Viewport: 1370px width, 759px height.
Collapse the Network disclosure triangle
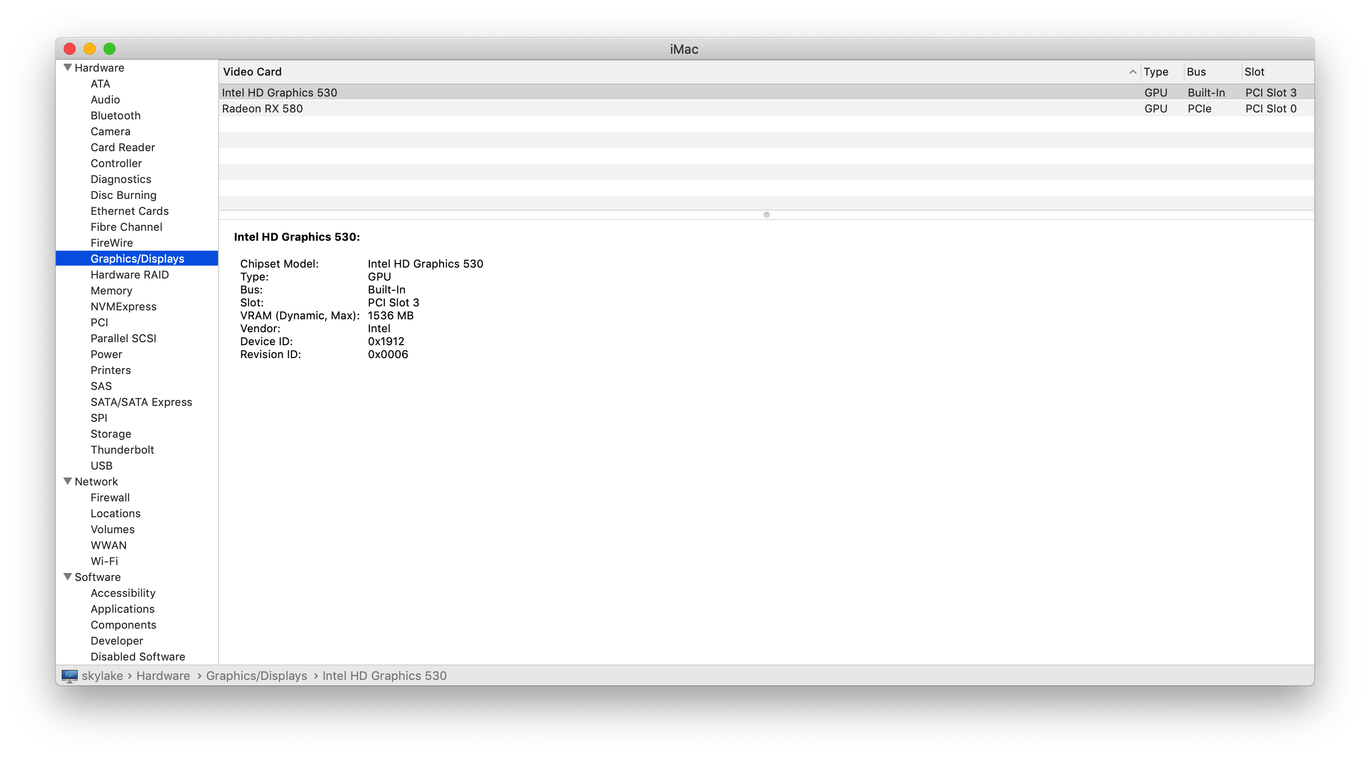(x=67, y=481)
